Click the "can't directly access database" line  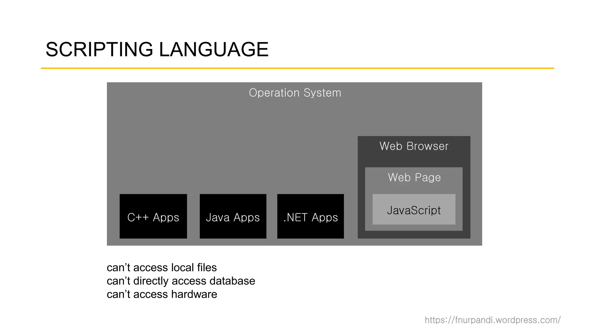(x=181, y=281)
